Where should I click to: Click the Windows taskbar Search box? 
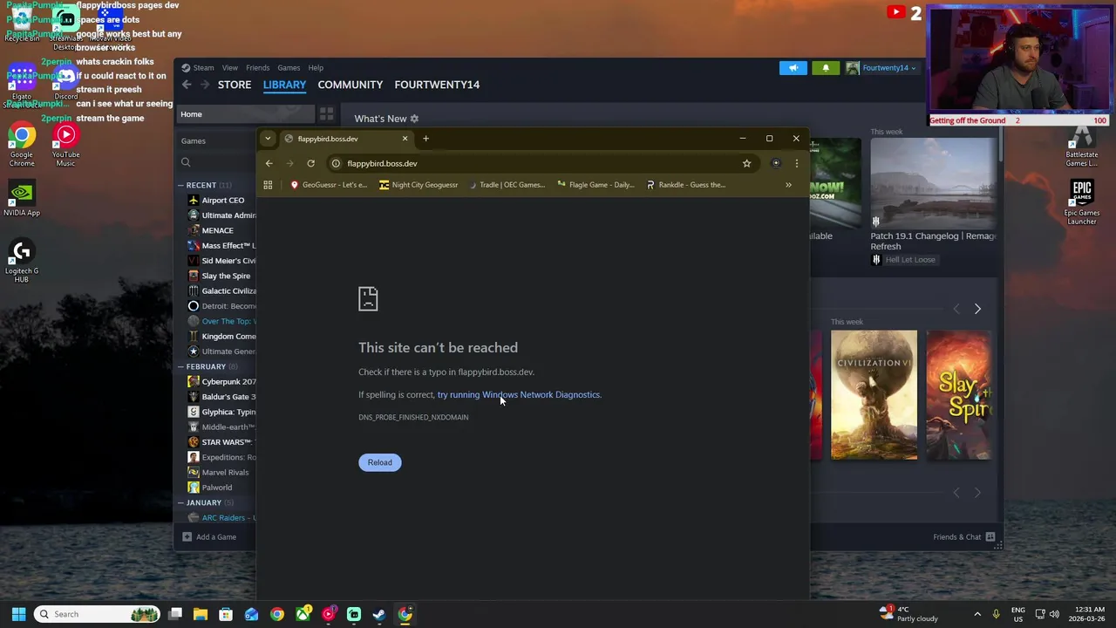coord(96,614)
